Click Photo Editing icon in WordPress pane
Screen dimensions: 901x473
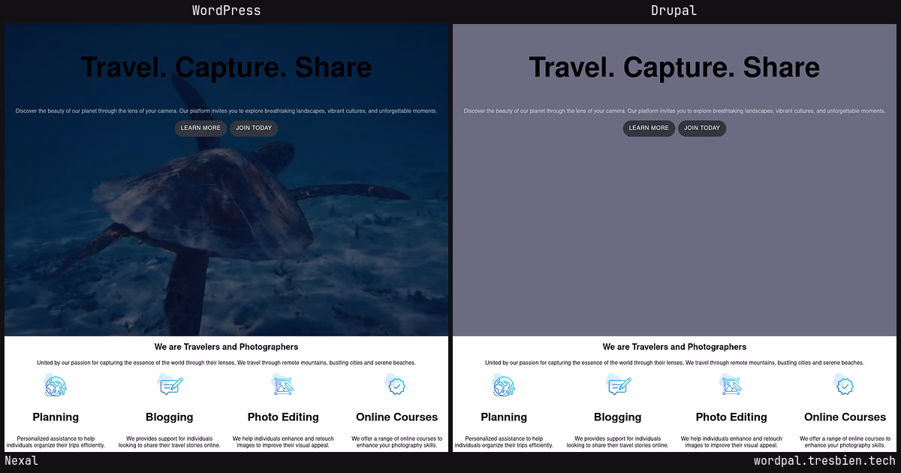[283, 386]
